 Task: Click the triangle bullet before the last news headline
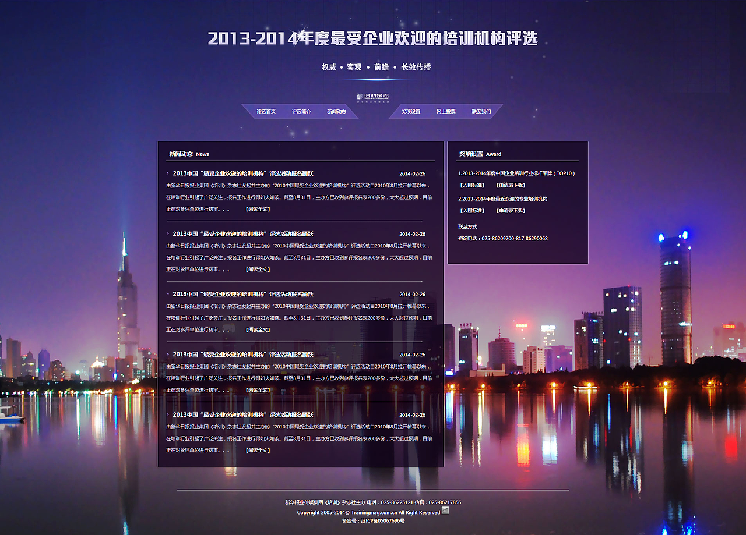click(x=167, y=414)
